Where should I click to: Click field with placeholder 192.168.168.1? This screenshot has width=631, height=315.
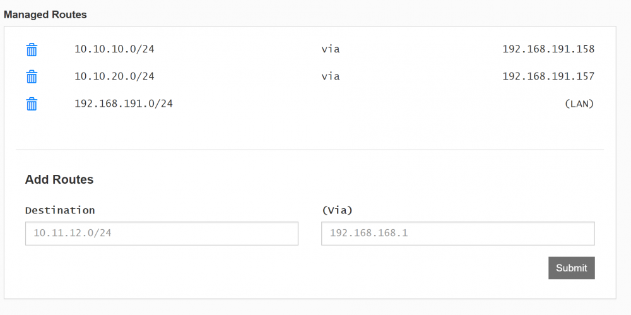458,233
